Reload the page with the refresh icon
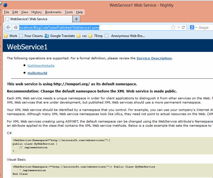Screen dimensions: 213x178 183,27
